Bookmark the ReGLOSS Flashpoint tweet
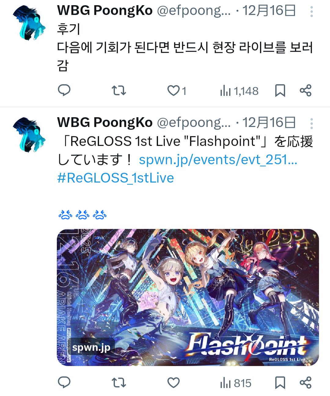Viewport: 330px width, 396px height. point(280,383)
